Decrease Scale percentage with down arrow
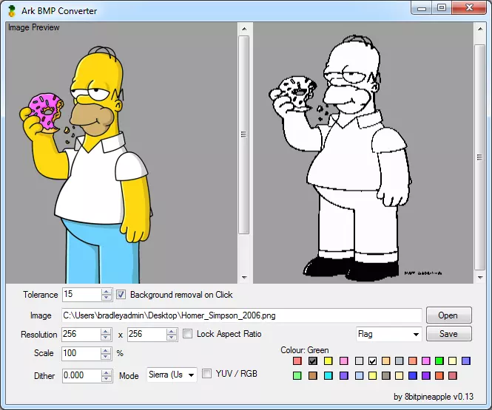The height and width of the screenshot is (410, 492). 106,357
